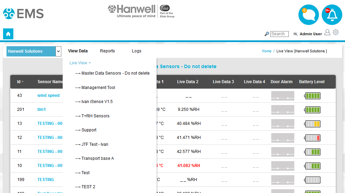The image size is (345, 193).
Task: Click Home breadcrumb link
Action: coord(267,51)
